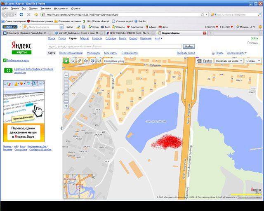Open the Инструменты menu
The width and height of the screenshot is (264, 211).
pyautogui.click(x=61, y=8)
